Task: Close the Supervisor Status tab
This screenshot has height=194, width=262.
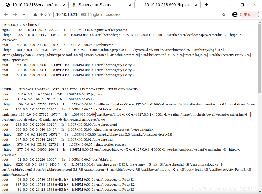Action: point(130,5)
